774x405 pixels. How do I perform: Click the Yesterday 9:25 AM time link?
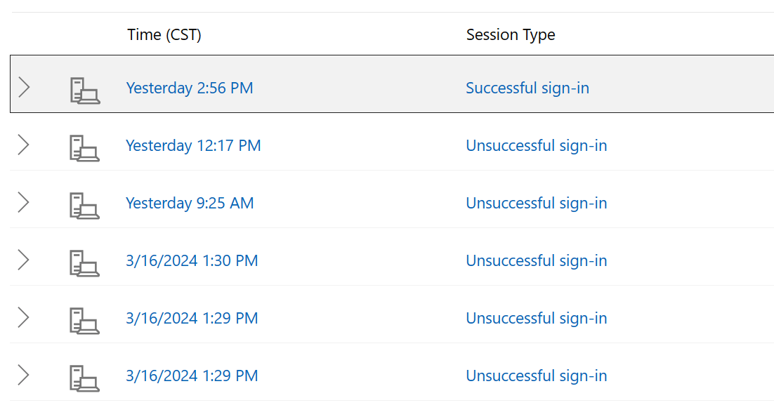[x=190, y=203]
